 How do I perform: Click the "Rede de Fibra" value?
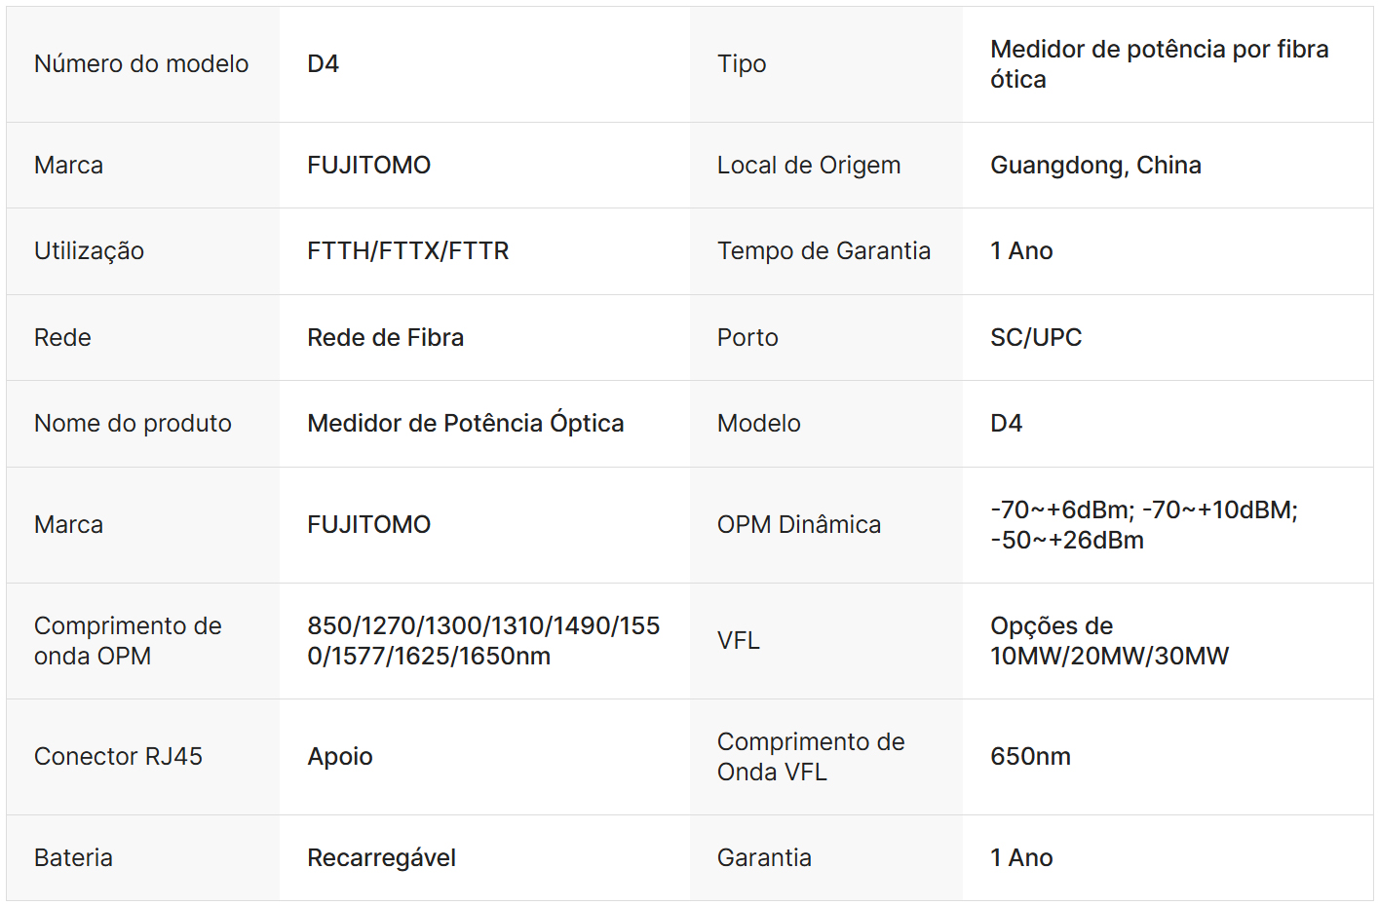click(385, 338)
